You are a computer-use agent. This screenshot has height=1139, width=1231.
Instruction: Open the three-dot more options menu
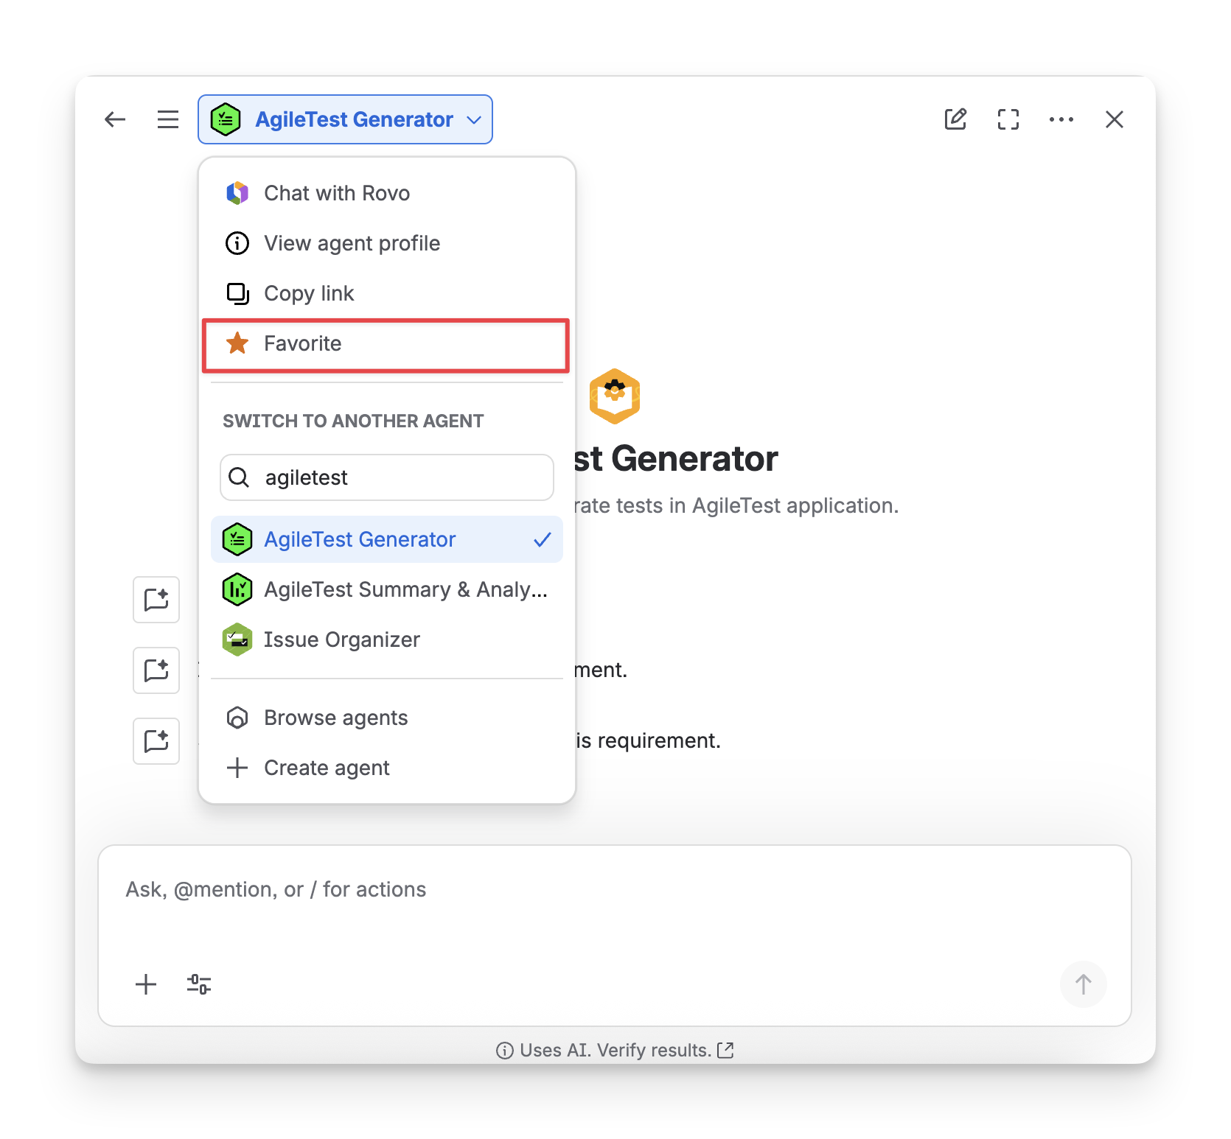1061,119
